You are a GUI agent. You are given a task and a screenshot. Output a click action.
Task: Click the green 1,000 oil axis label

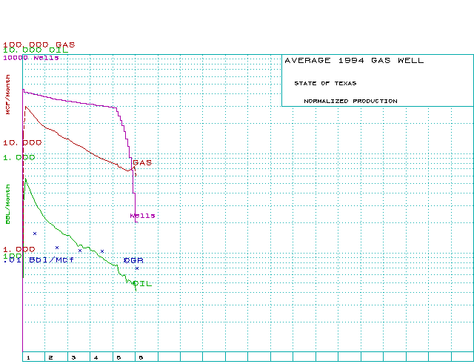coord(19,157)
